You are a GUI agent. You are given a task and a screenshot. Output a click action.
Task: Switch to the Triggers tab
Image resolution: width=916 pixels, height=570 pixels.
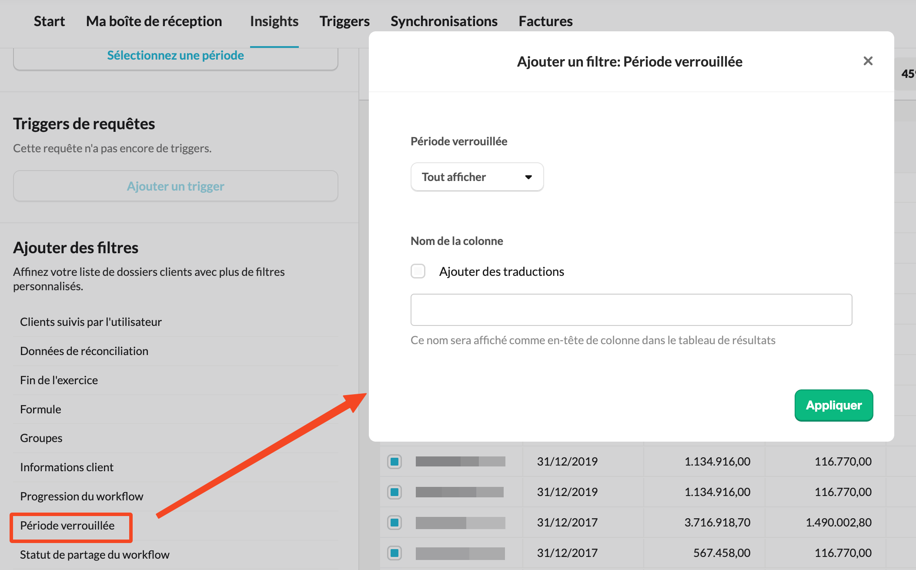(344, 21)
